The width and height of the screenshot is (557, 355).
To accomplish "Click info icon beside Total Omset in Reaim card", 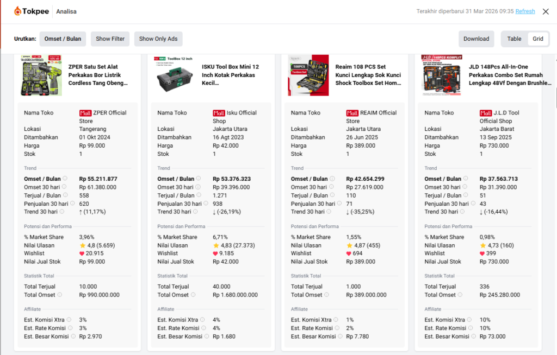I will click(x=327, y=294).
